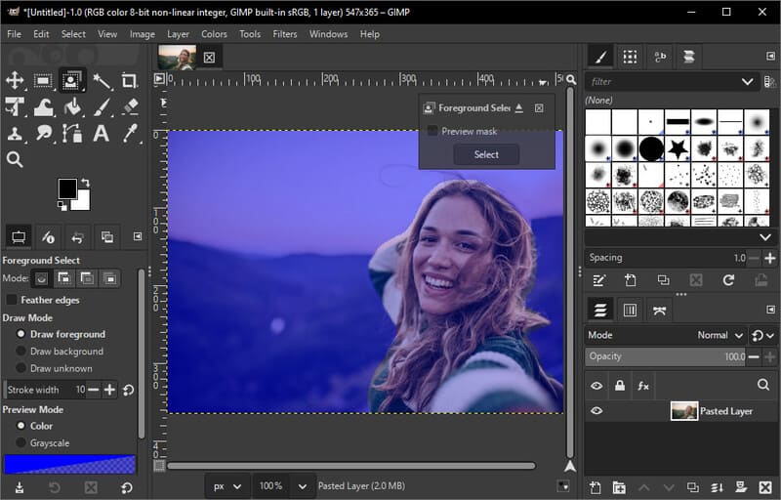The width and height of the screenshot is (781, 500).
Task: Decrease brush Spacing with minus
Action: click(x=754, y=258)
